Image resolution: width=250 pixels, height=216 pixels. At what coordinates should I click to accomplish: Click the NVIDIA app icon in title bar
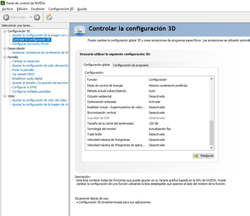(3, 3)
